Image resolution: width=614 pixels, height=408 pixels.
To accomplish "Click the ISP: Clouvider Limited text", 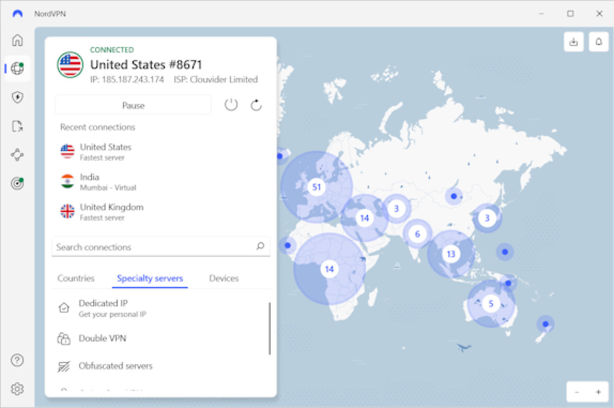I will click(x=215, y=79).
